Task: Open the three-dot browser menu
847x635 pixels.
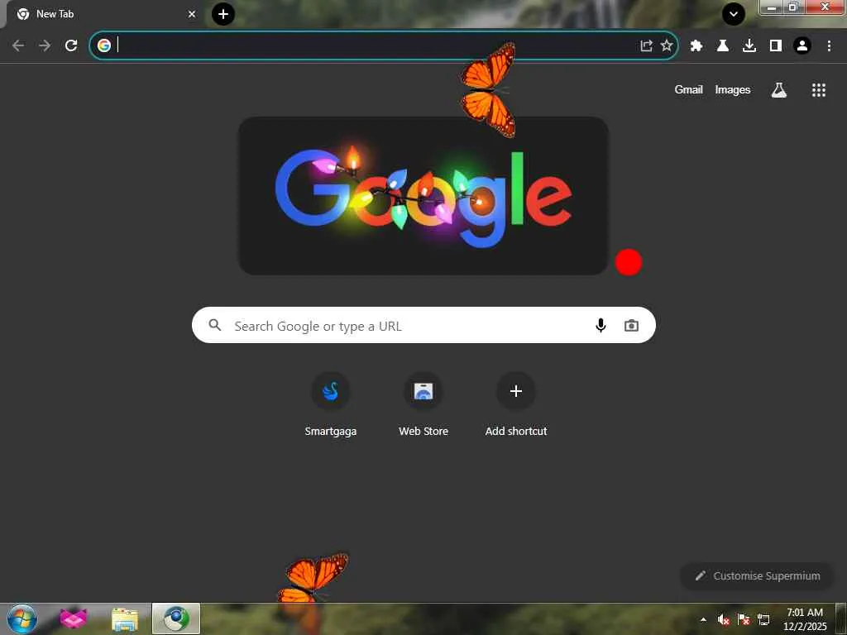Action: point(829,46)
